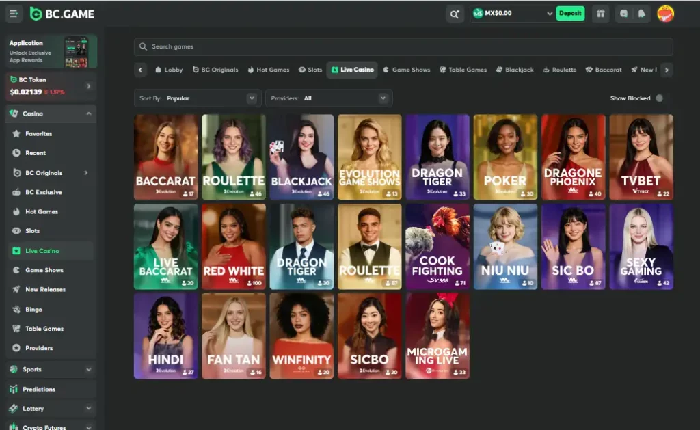Open the notifications bell icon

coord(641,14)
